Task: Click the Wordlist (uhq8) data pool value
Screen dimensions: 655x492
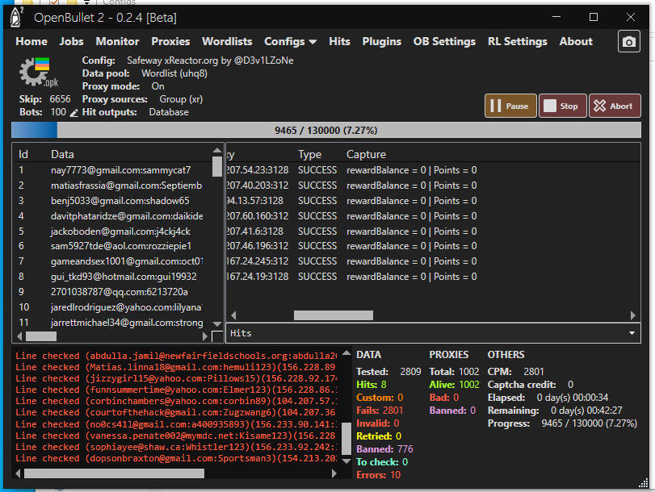Action: pos(174,73)
